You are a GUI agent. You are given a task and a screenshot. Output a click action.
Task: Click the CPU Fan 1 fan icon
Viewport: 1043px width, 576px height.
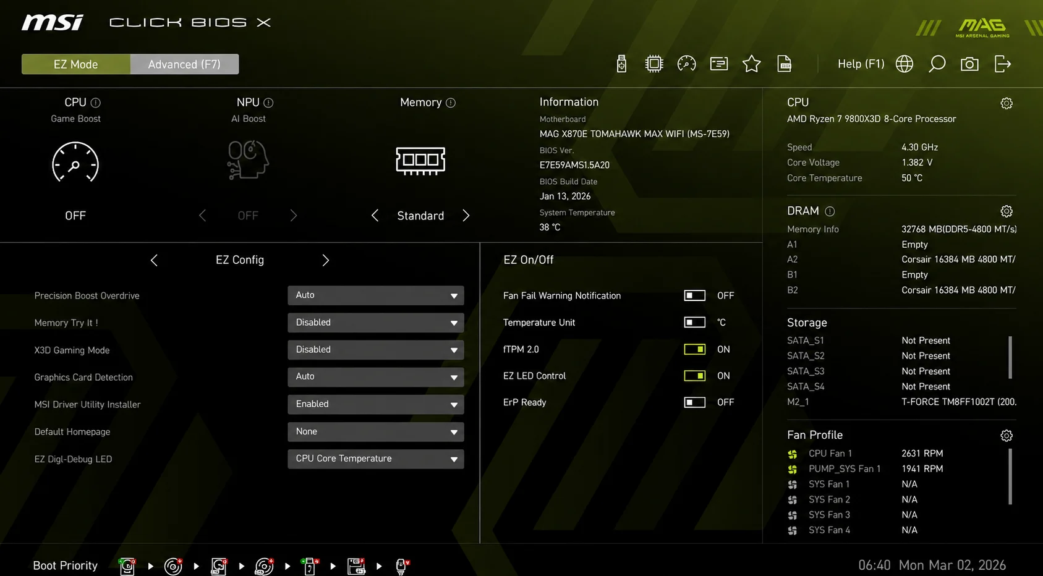[793, 454]
